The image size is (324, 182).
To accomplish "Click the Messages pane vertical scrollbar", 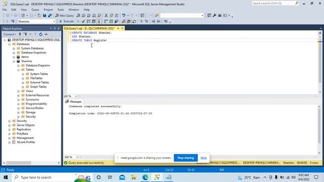I will point(319,129).
